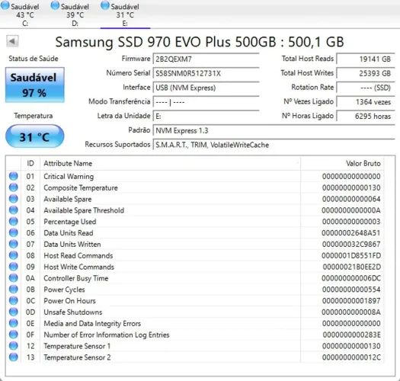Click the Samsung SSD 970 EVO Plus title
Image resolution: width=400 pixels, height=381 pixels.
tap(200, 42)
